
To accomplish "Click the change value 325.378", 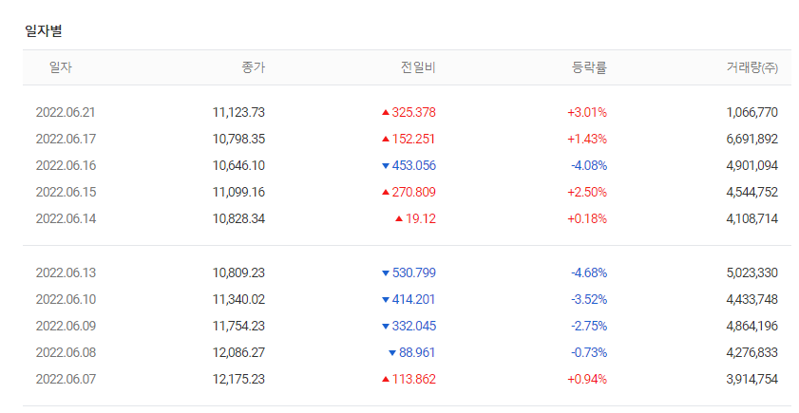I will coord(414,113).
